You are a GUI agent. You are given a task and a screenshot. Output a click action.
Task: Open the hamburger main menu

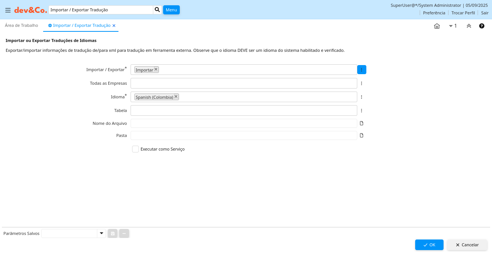8,10
